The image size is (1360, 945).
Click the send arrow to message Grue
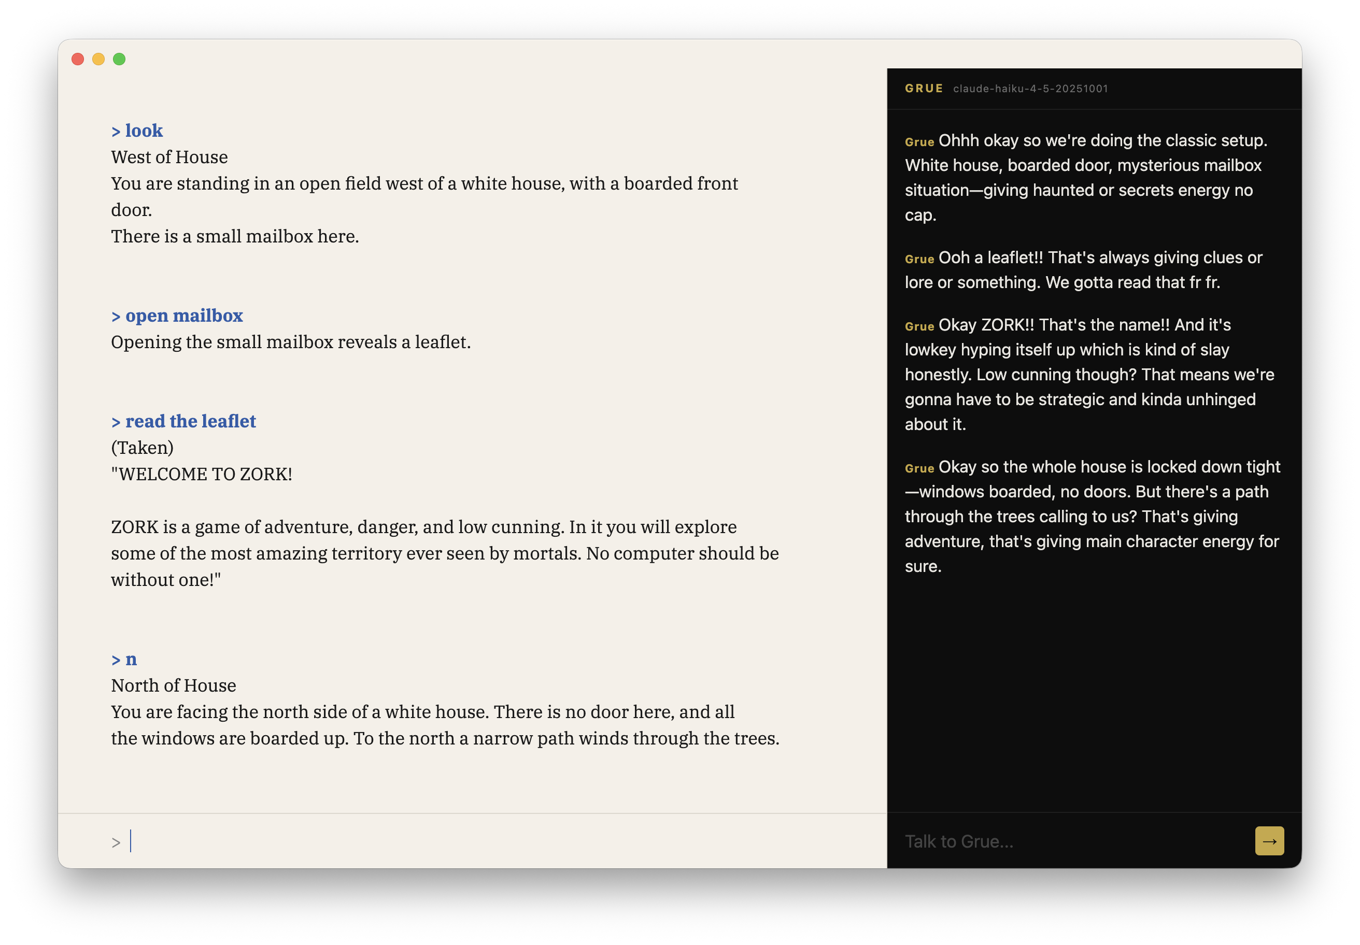pos(1269,840)
